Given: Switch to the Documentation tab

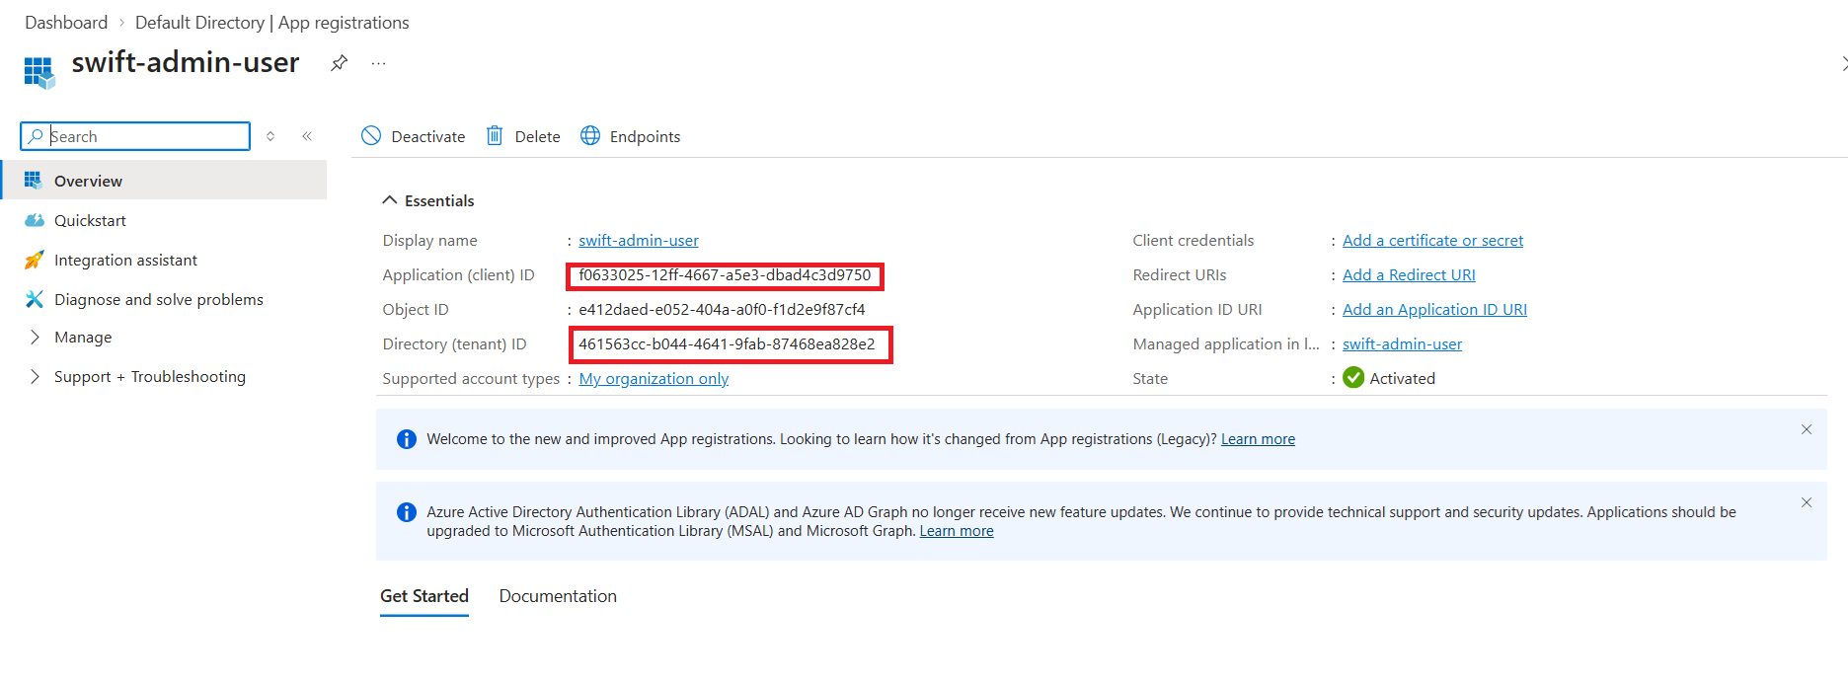Looking at the screenshot, I should click(x=558, y=596).
